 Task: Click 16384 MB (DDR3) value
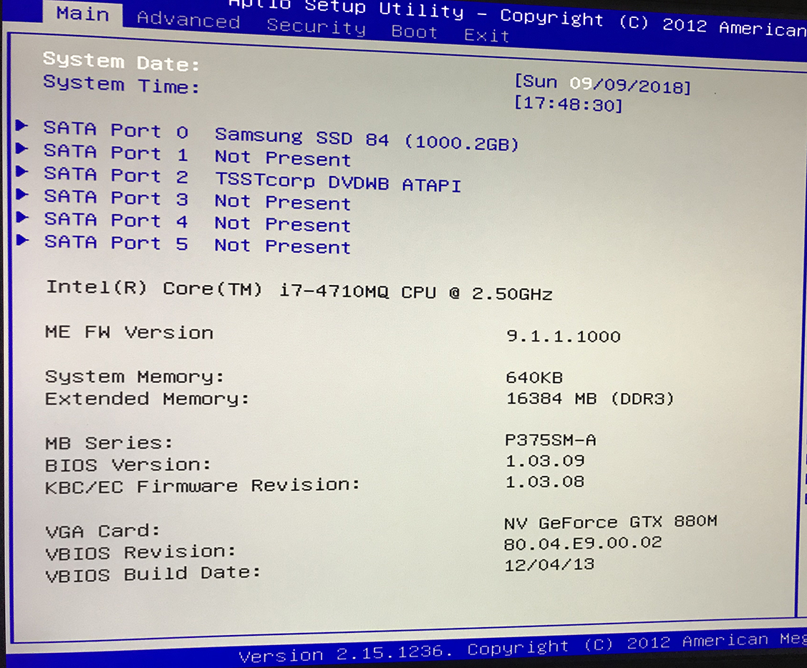click(590, 398)
